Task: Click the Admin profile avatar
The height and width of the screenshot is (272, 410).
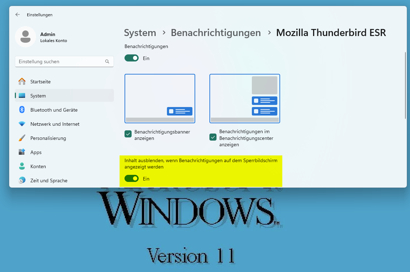Action: pos(25,37)
